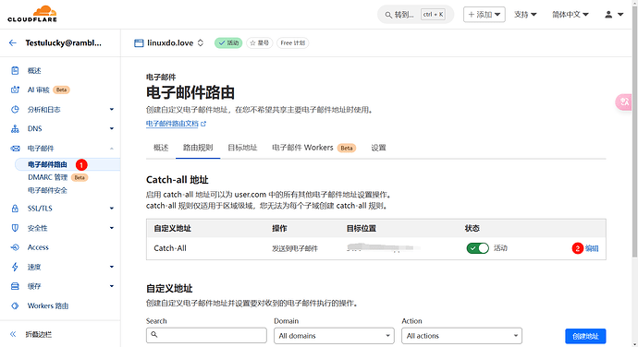Click the custom address Search field

(x=206, y=335)
